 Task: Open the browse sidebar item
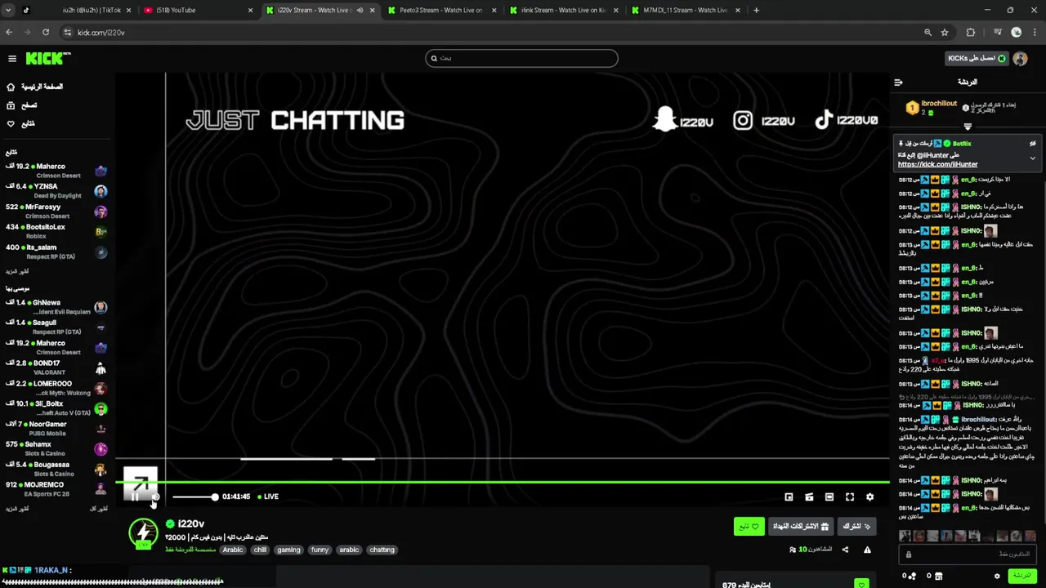point(22,105)
